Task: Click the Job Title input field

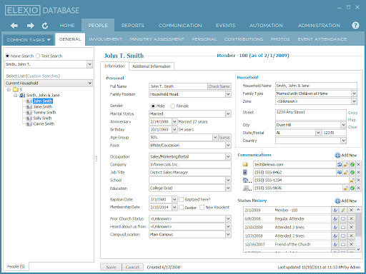Action: (190, 172)
